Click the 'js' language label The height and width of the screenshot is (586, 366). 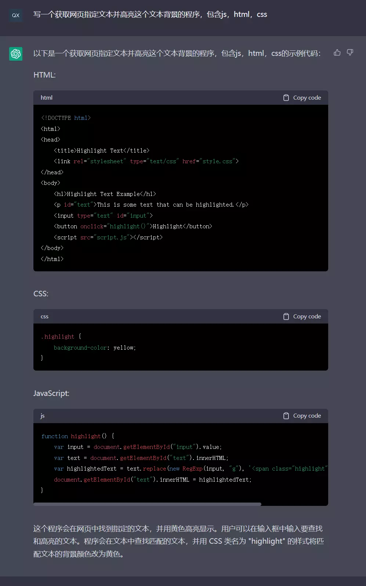tap(43, 416)
